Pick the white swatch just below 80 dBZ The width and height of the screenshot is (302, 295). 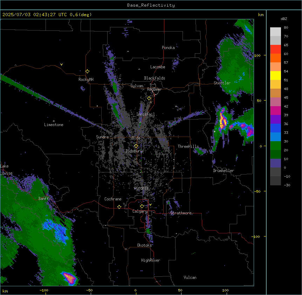point(275,32)
